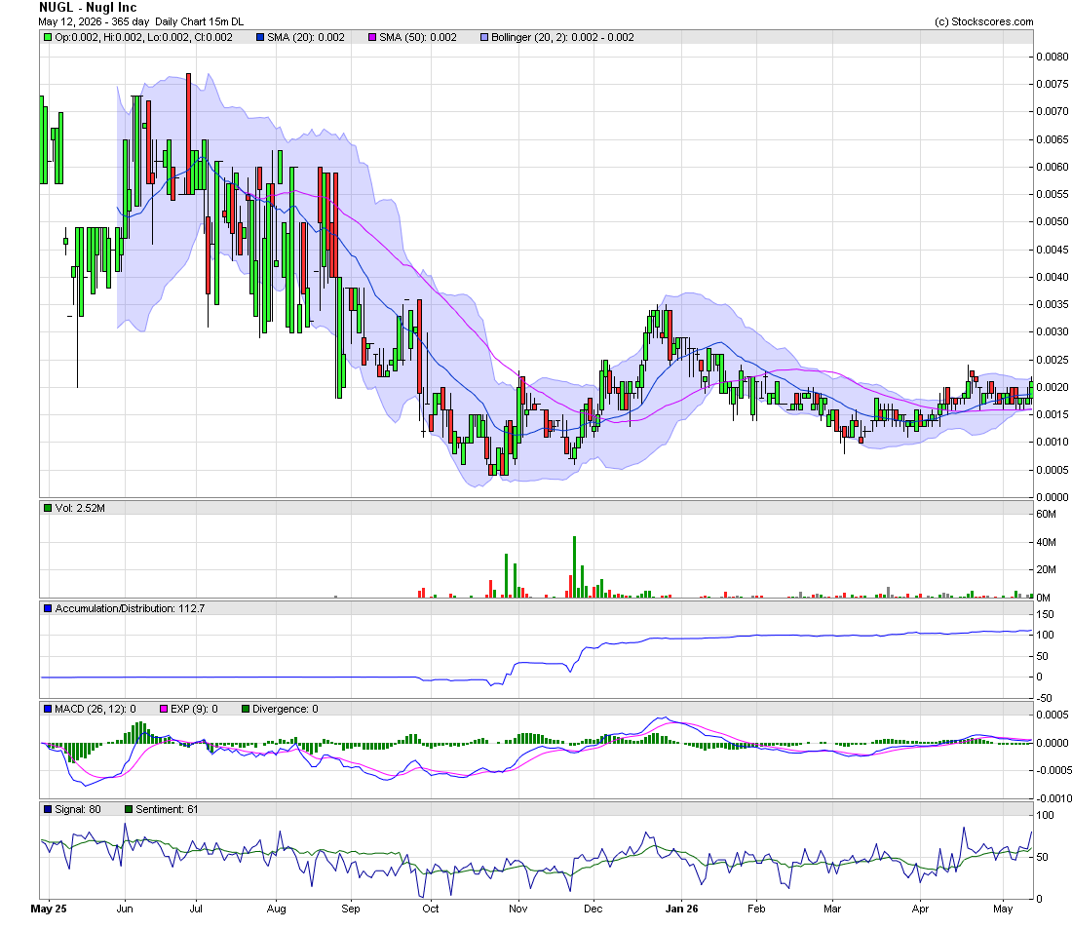
Task: Click the 'Accumulation/Distribution: 112.7' label
Action: point(130,608)
